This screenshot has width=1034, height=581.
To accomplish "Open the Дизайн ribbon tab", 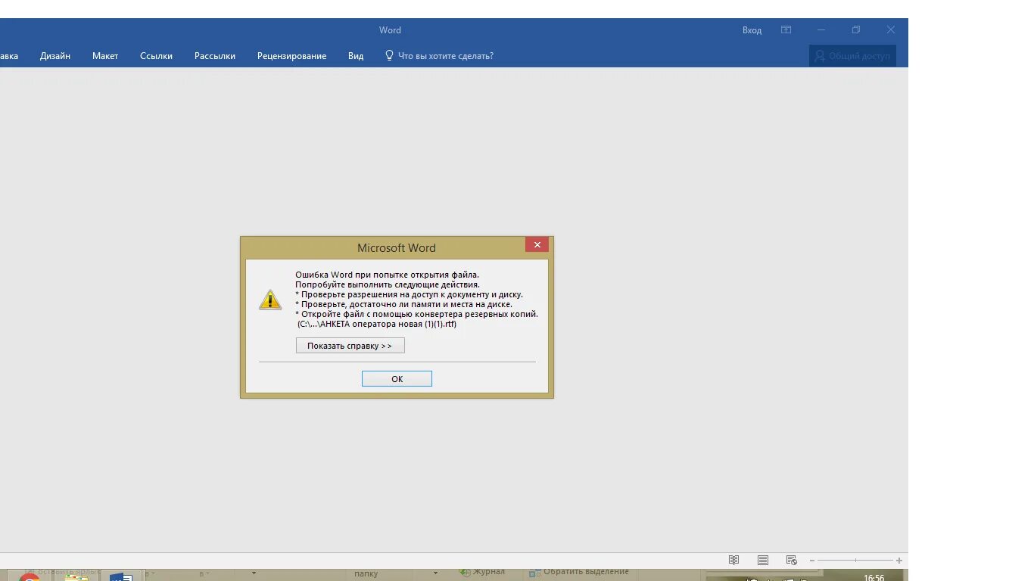I will 55,56.
